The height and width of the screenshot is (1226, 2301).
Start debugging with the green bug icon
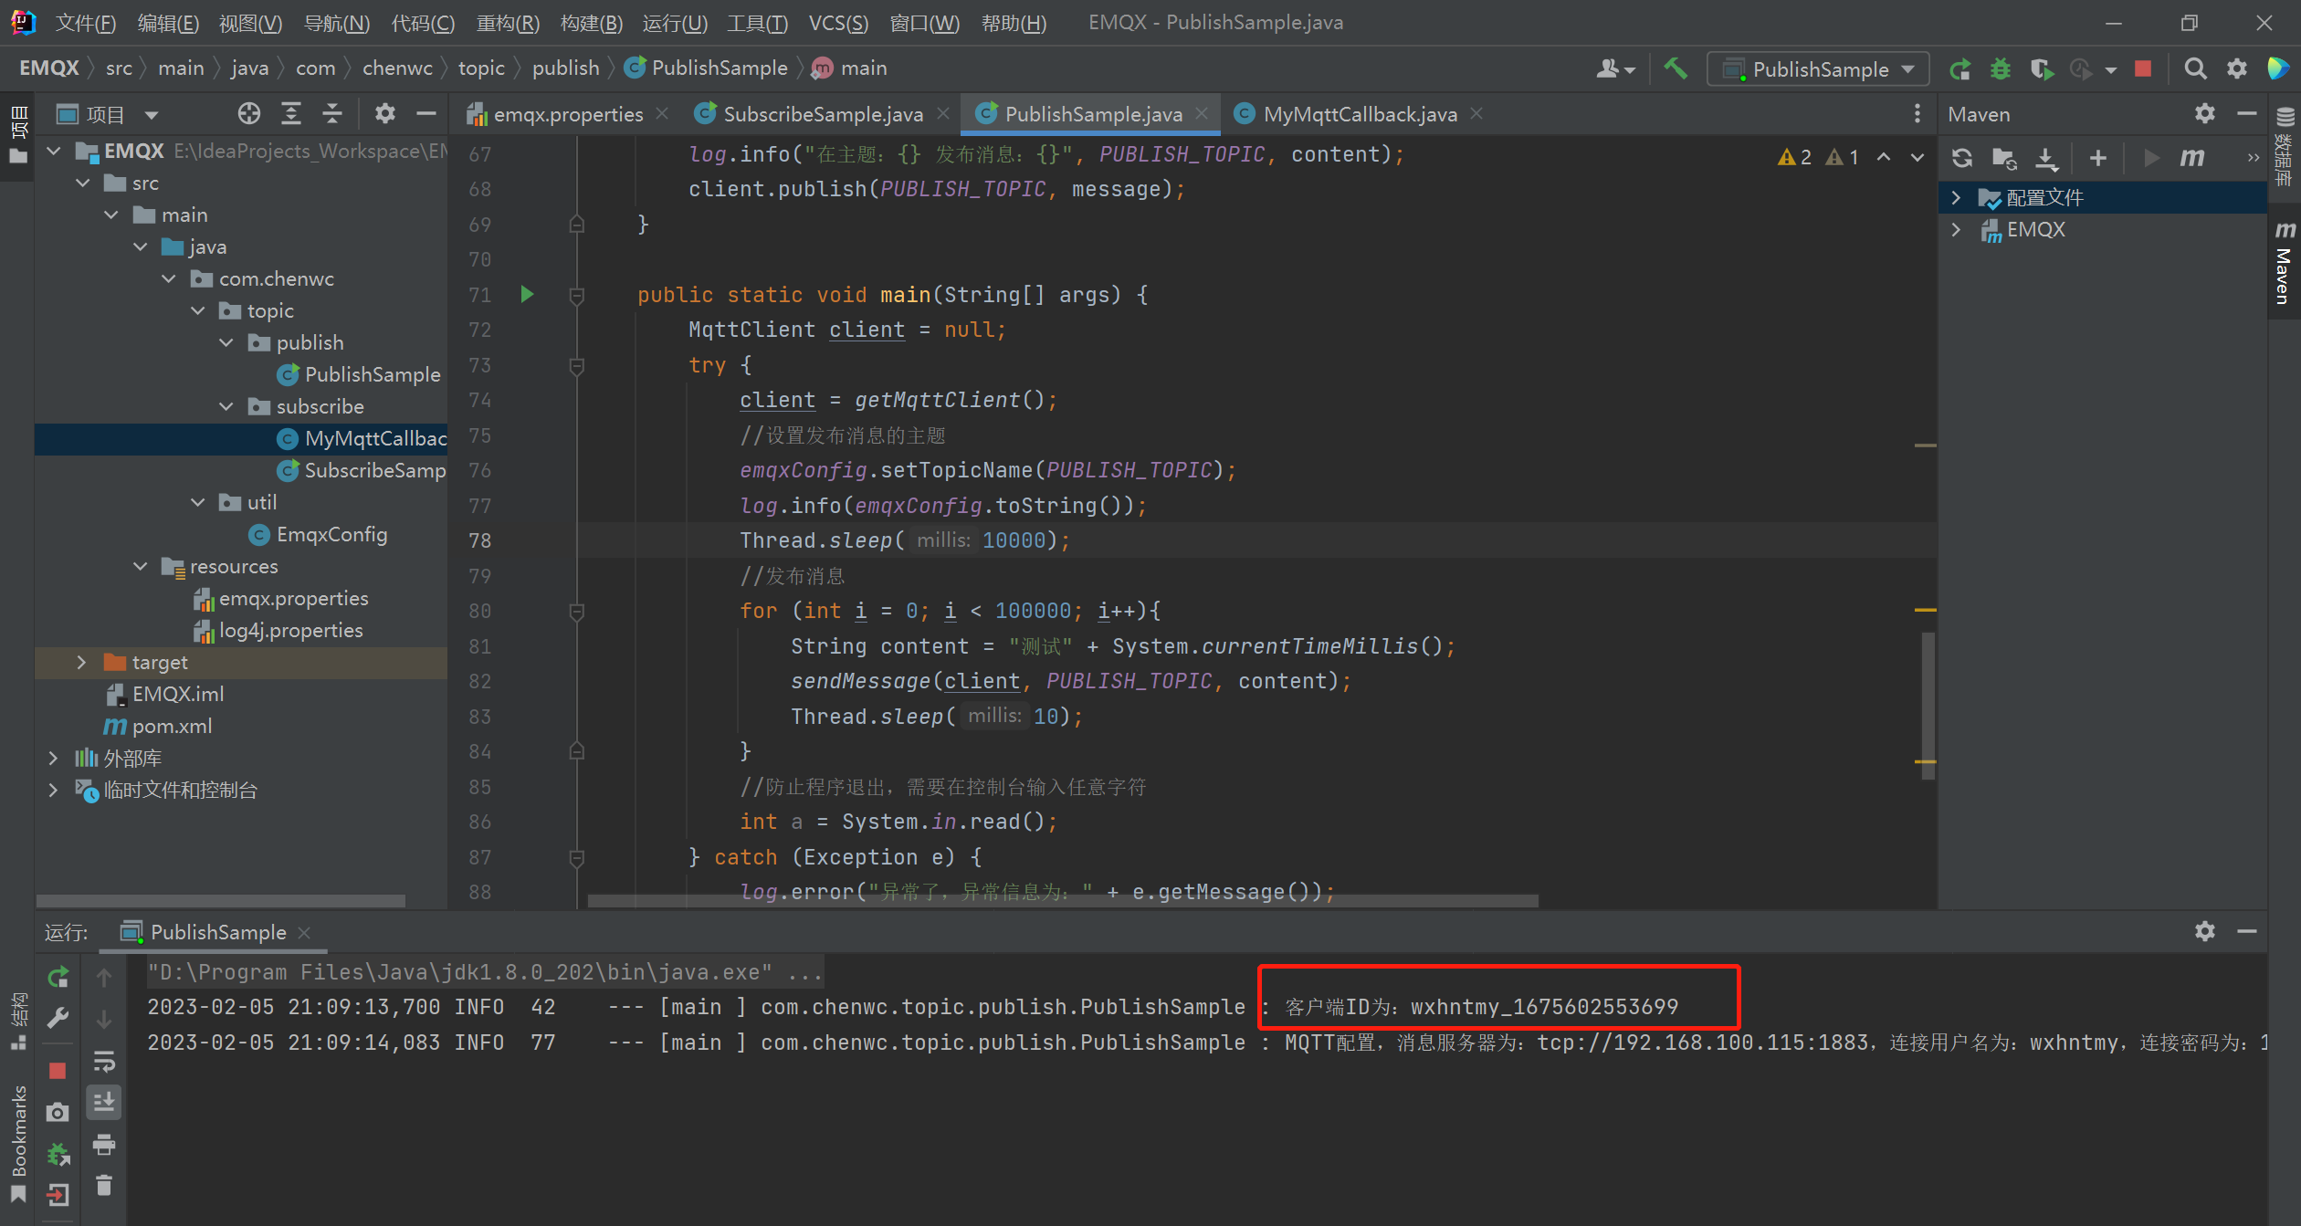2001,69
